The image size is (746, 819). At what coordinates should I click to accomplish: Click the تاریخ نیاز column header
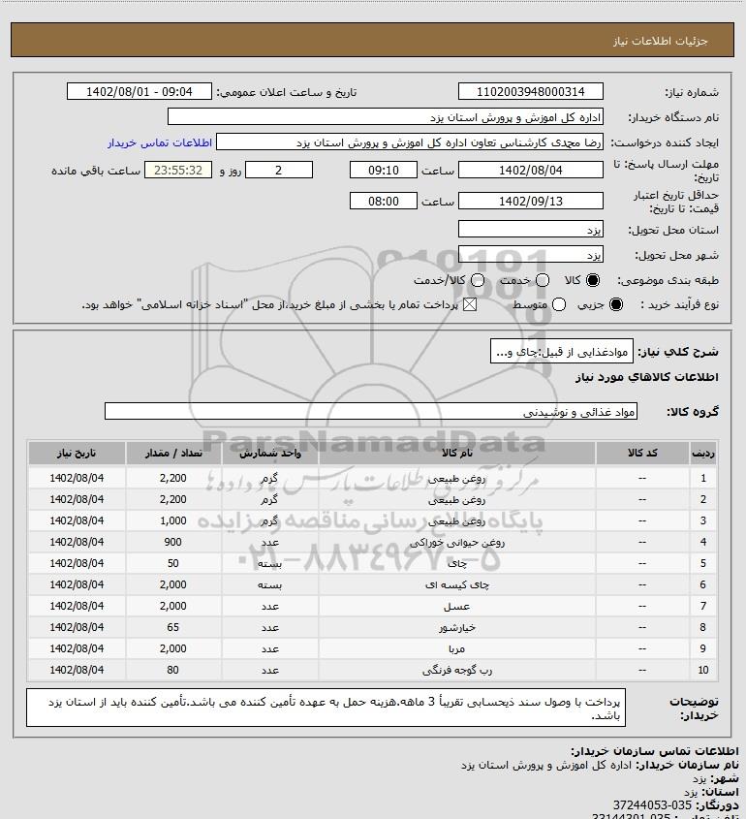(x=77, y=453)
